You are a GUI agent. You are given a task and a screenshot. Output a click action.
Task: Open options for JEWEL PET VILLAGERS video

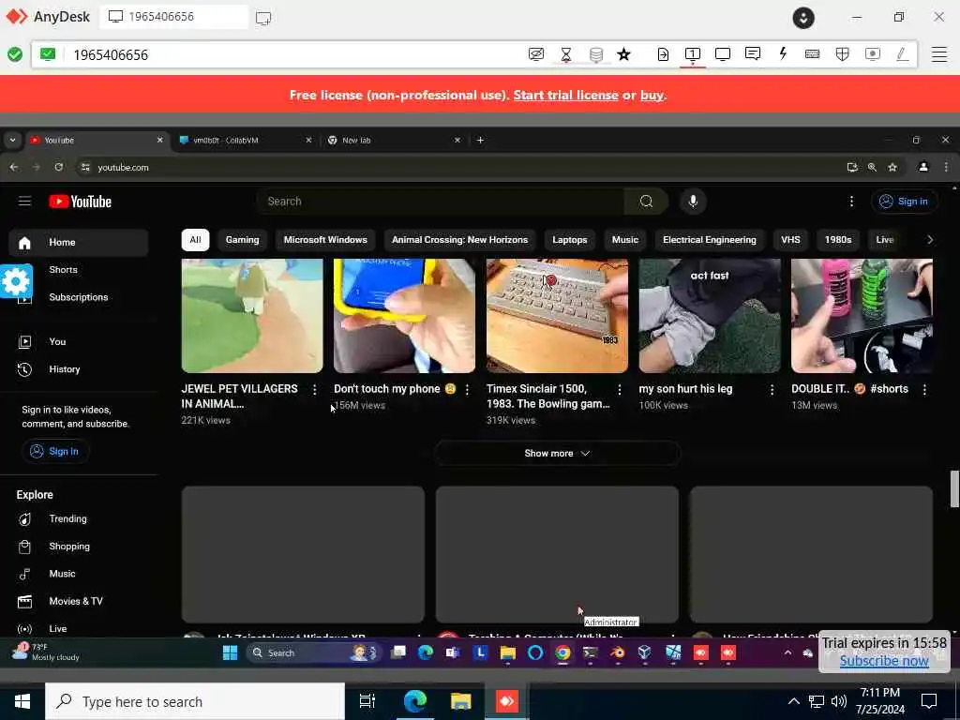[314, 389]
